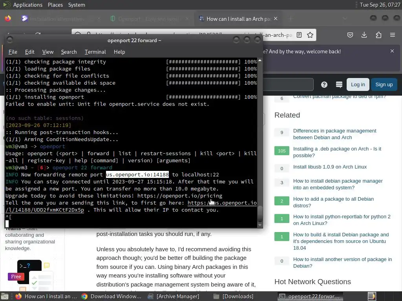Open the Firefox downloads arrow icon
Screen dimensions: 402x301
click(x=364, y=35)
